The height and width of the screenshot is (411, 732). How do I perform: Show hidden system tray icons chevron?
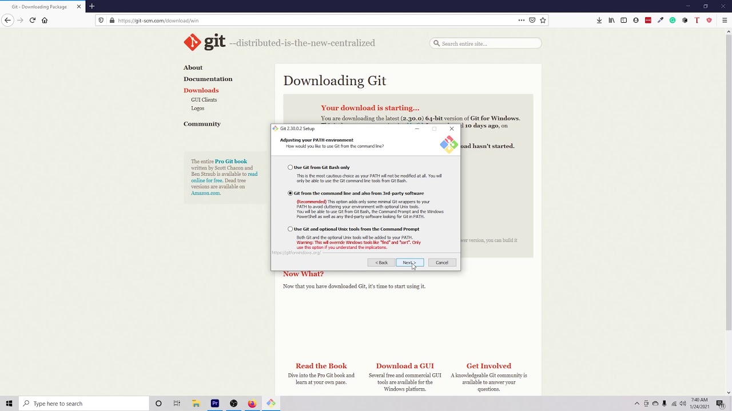pos(637,404)
